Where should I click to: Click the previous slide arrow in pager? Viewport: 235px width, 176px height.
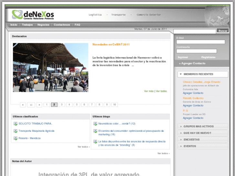coord(23,105)
